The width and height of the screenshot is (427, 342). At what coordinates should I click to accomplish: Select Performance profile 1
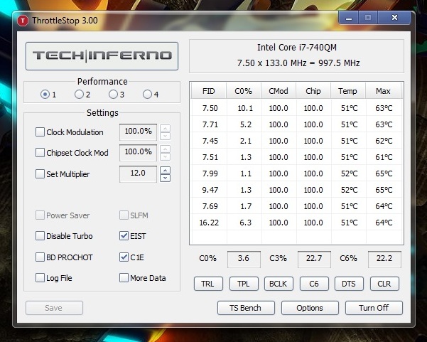point(45,95)
